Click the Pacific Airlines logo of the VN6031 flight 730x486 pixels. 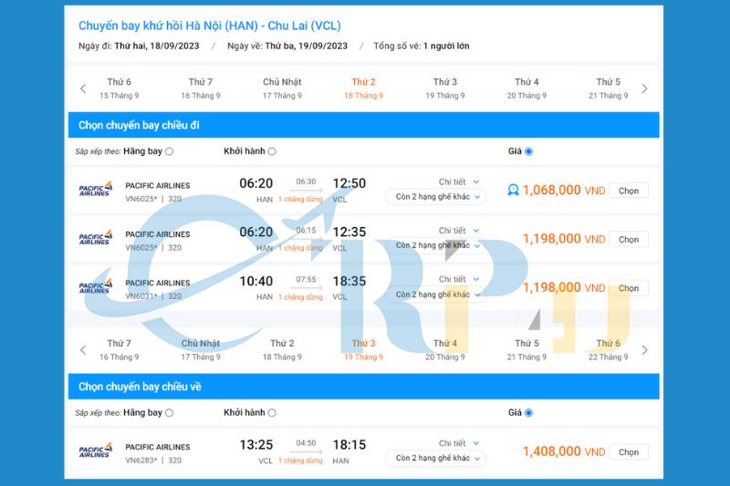pyautogui.click(x=96, y=286)
